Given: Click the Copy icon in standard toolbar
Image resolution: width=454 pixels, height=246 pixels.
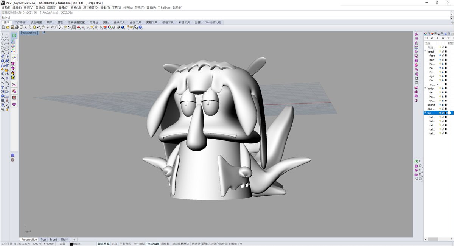Looking at the screenshot, I should (x=30, y=27).
